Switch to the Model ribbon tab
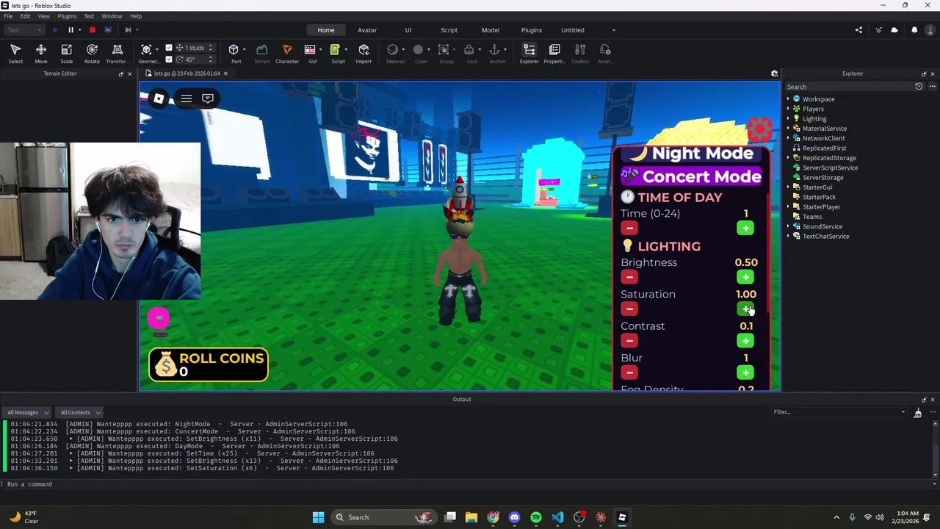This screenshot has width=940, height=529. pos(491,30)
